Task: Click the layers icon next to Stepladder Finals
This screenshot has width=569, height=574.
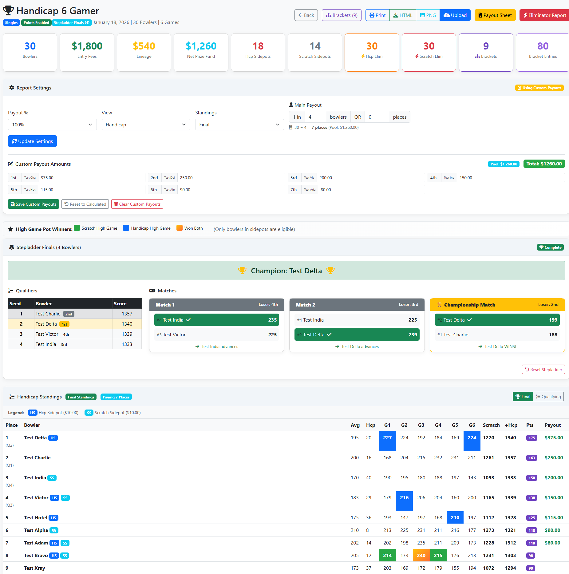Action: click(x=12, y=247)
